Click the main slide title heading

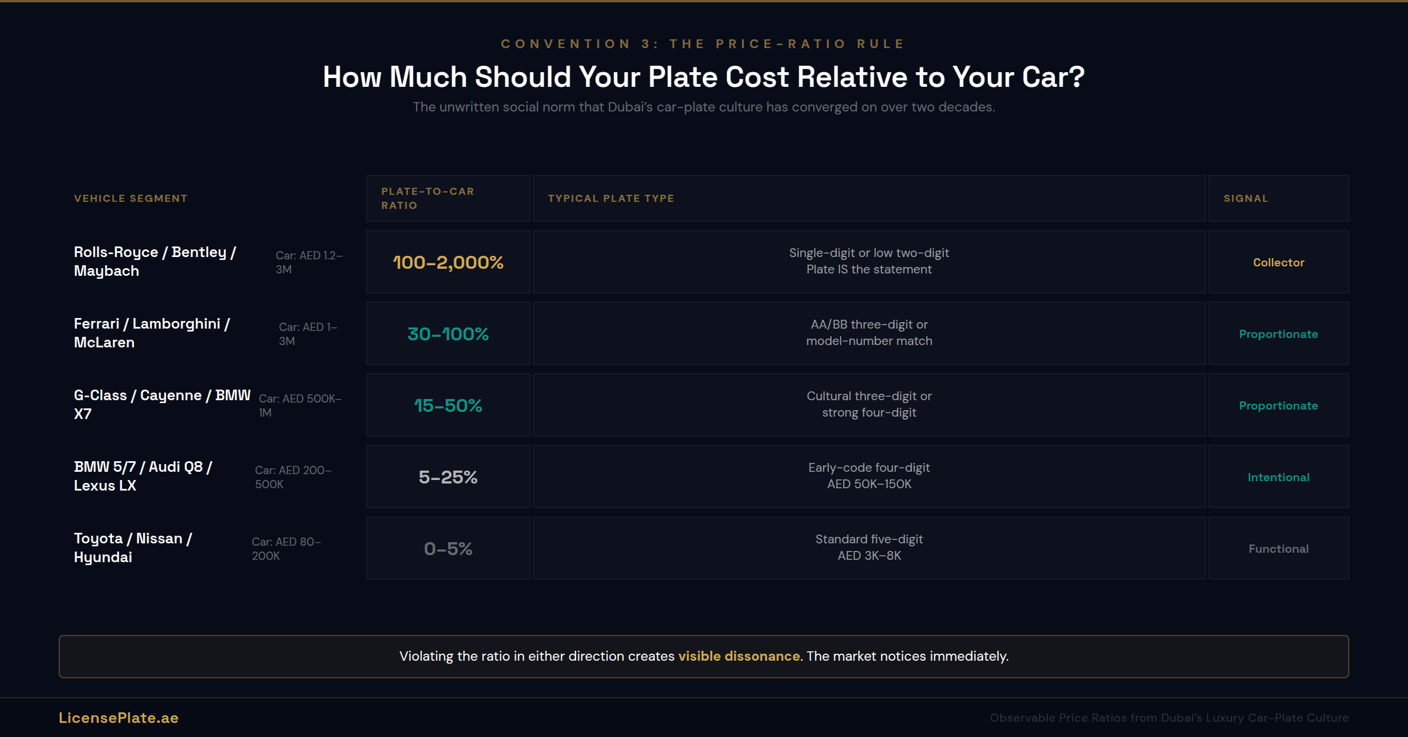pos(703,77)
